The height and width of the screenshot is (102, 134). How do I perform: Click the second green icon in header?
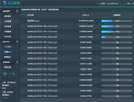tap(125, 4)
